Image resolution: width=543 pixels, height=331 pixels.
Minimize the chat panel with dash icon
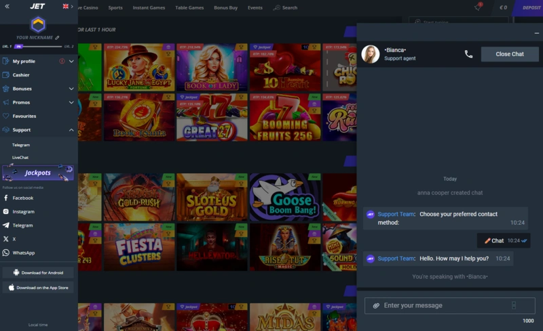point(536,33)
